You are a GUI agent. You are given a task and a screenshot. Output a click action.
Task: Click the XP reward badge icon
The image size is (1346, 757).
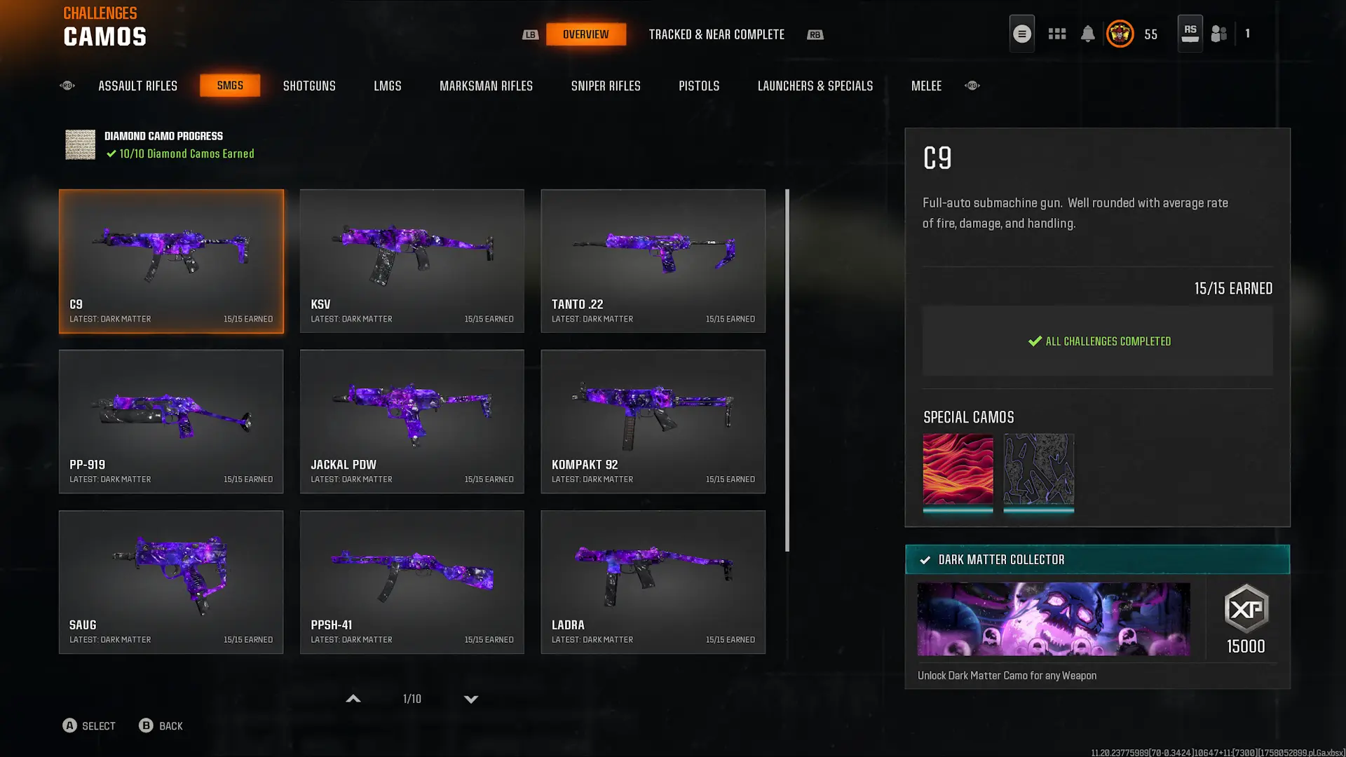click(x=1246, y=608)
